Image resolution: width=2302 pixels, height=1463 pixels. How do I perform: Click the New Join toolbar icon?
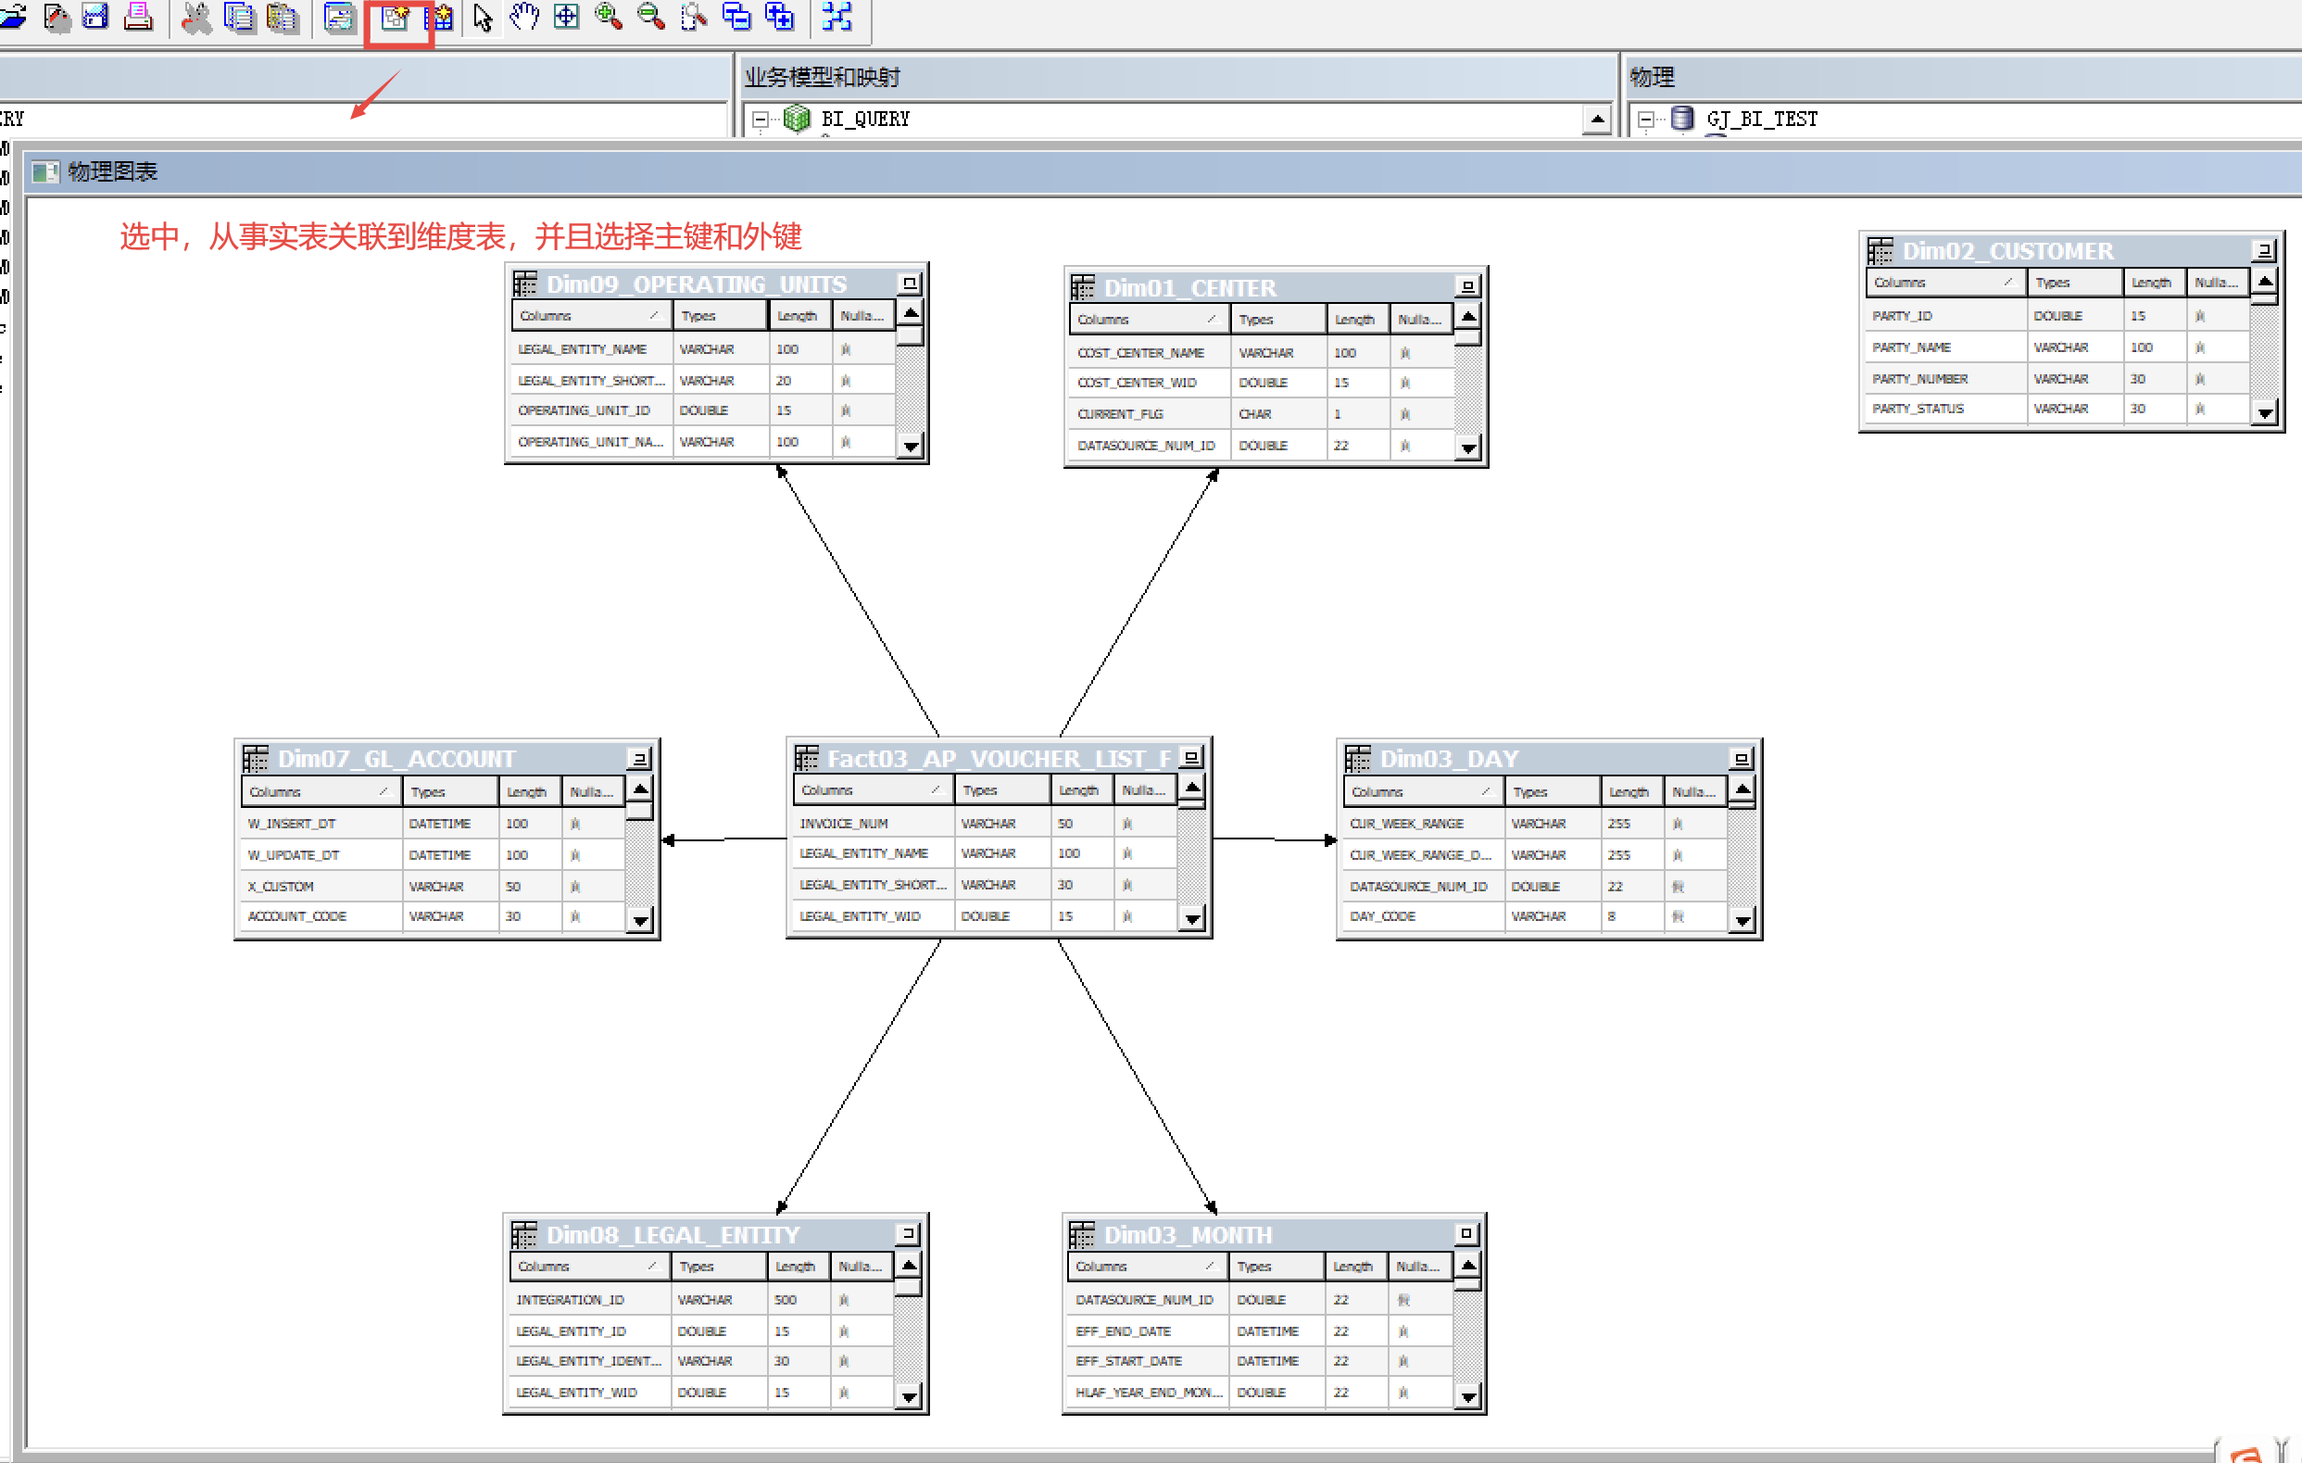point(395,18)
